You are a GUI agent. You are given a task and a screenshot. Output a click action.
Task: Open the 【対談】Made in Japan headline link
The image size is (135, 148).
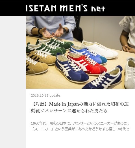click(x=80, y=107)
